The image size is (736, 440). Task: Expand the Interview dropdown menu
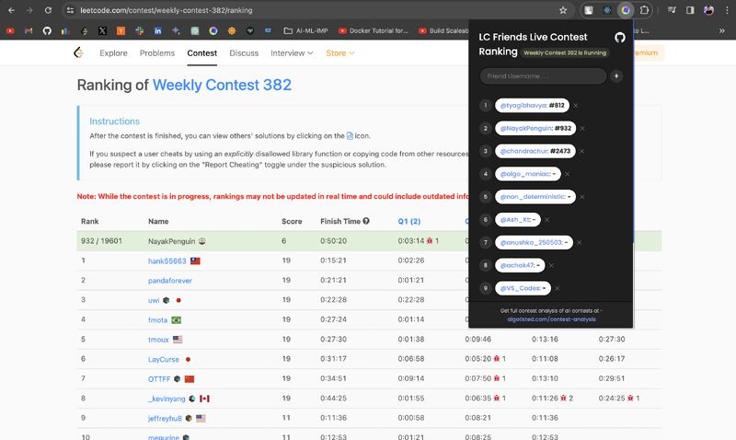tap(292, 53)
